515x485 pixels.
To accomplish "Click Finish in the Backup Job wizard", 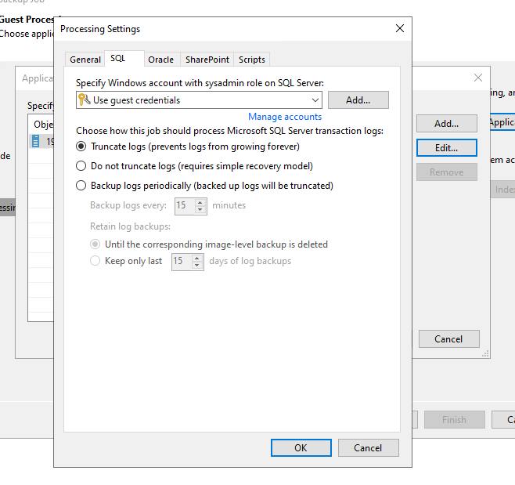I will coord(454,420).
